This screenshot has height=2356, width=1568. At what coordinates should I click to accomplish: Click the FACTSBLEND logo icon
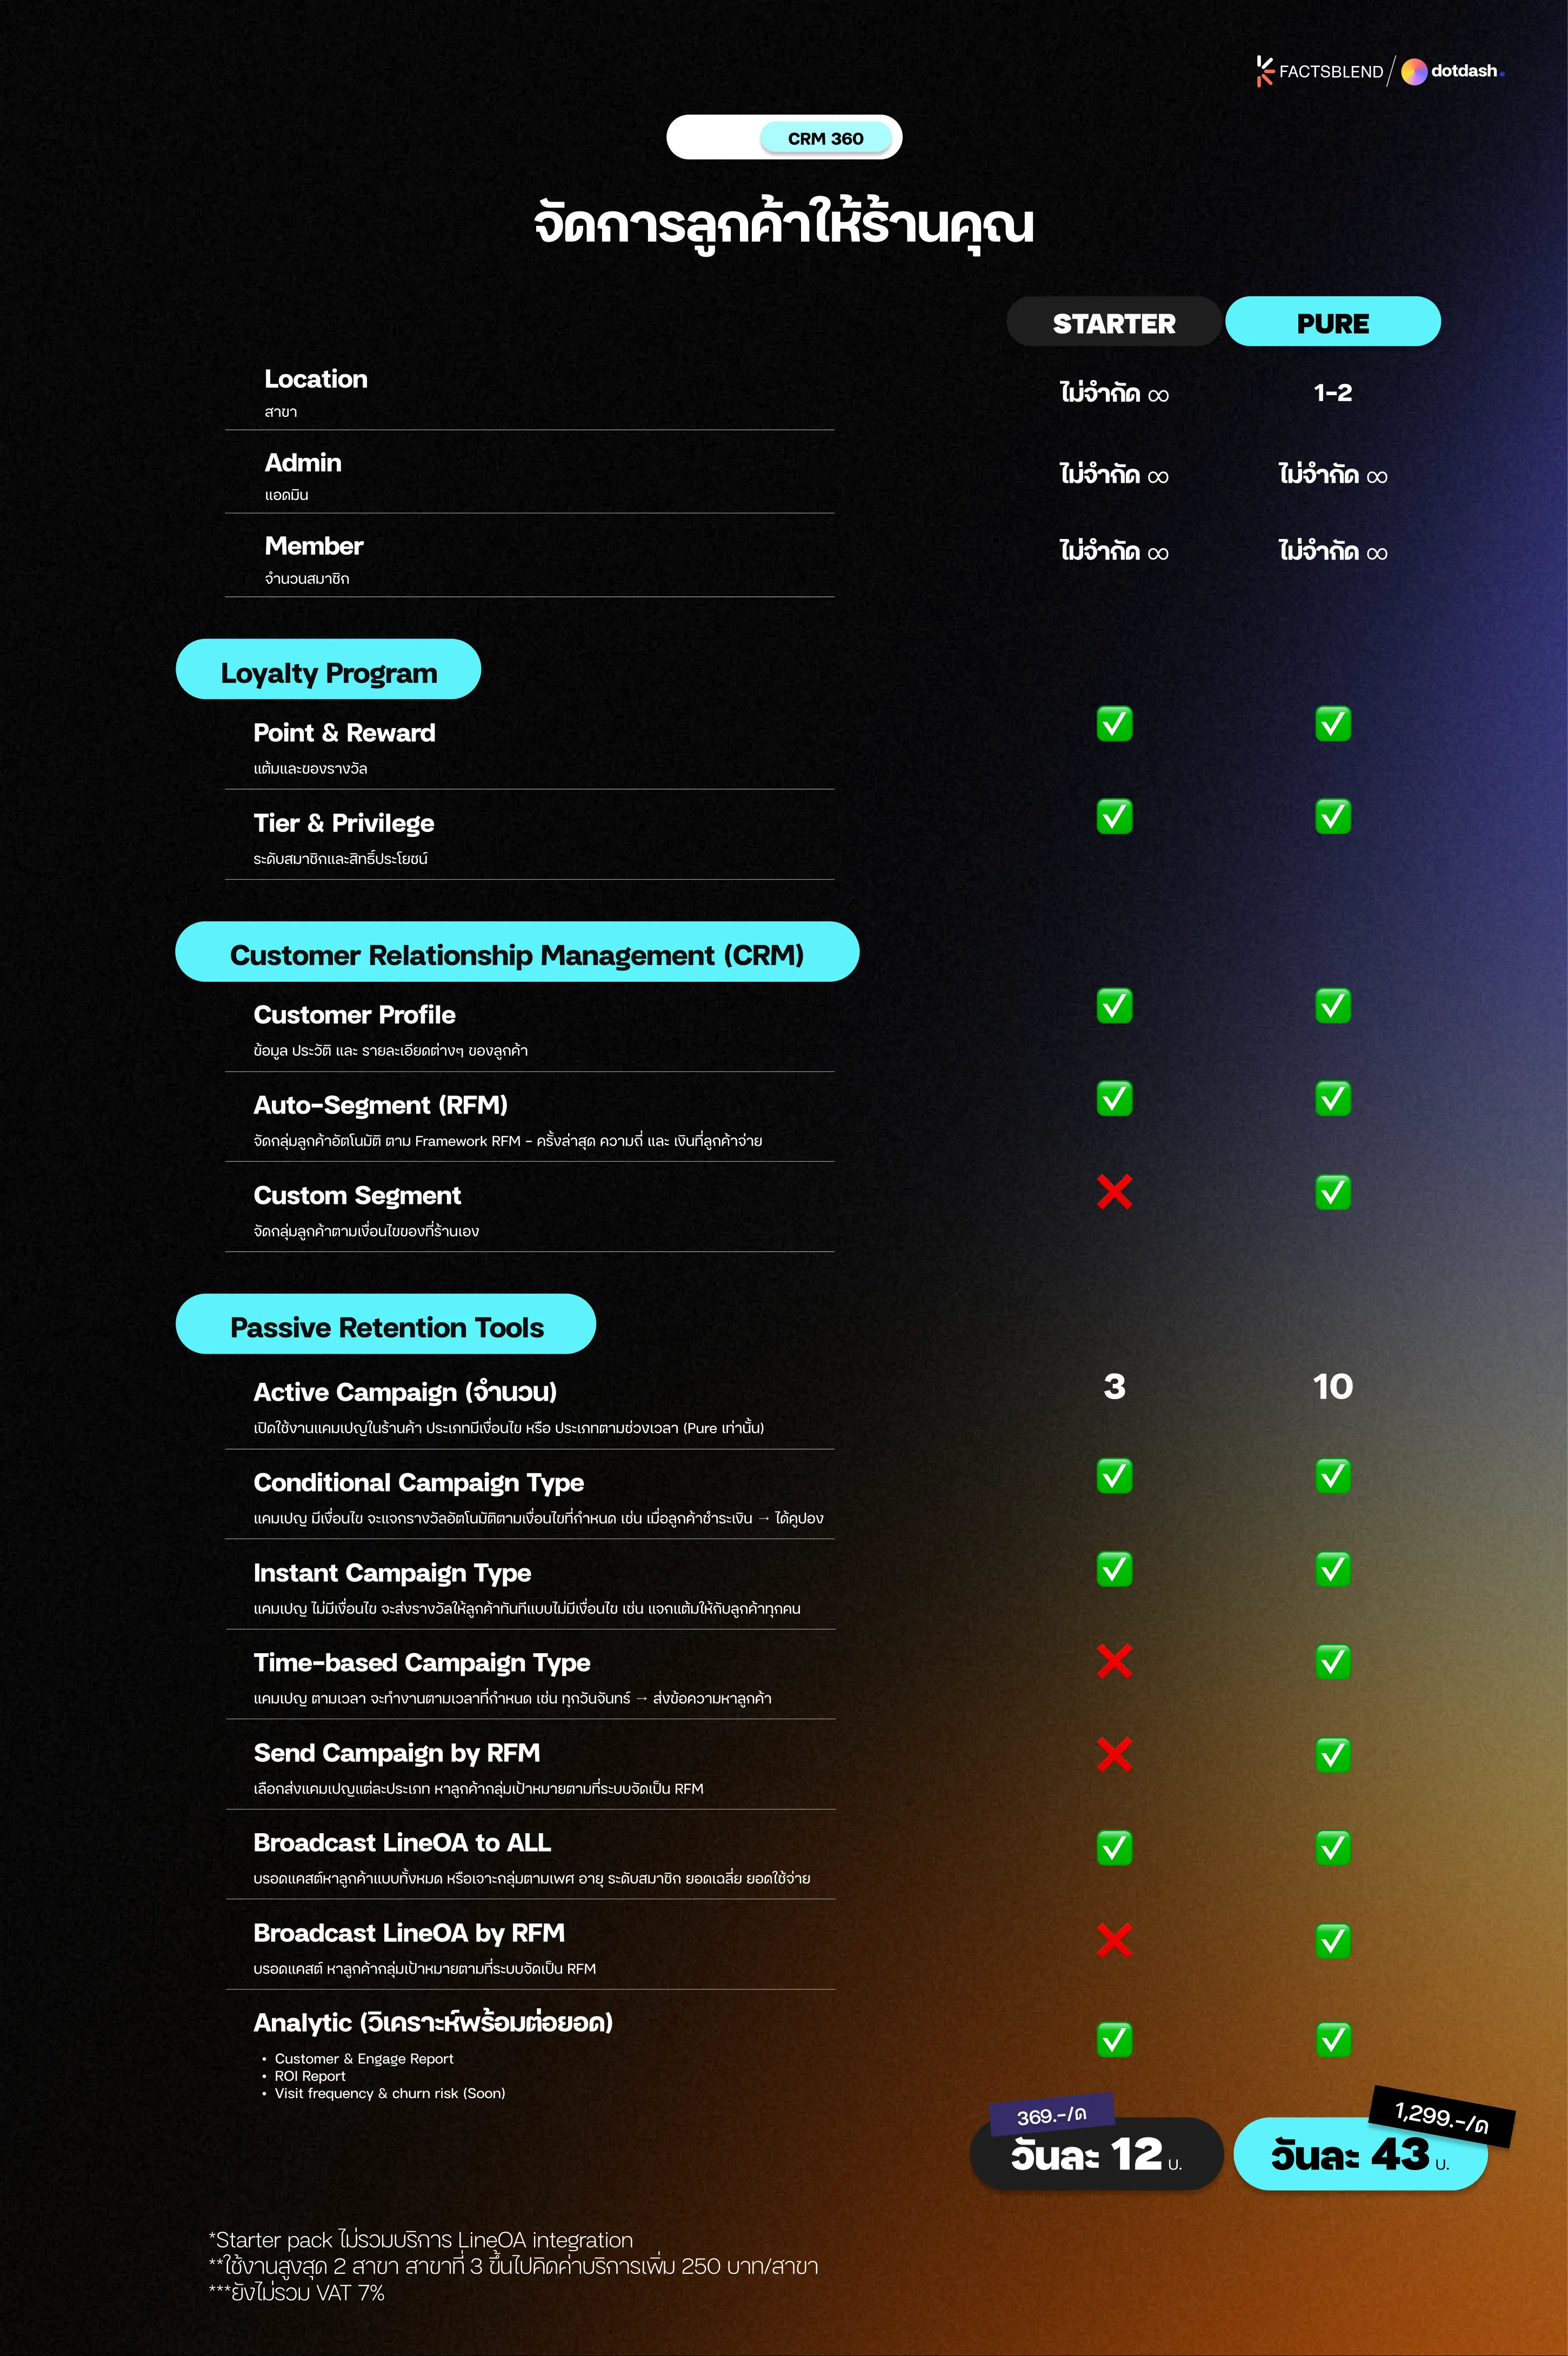pyautogui.click(x=1264, y=71)
